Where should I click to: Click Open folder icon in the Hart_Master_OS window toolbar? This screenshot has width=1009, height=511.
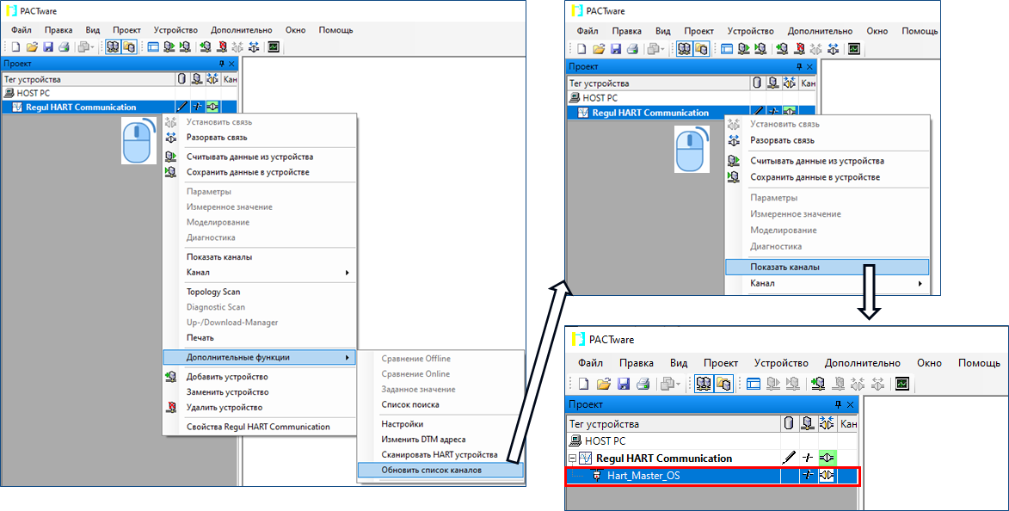(603, 384)
